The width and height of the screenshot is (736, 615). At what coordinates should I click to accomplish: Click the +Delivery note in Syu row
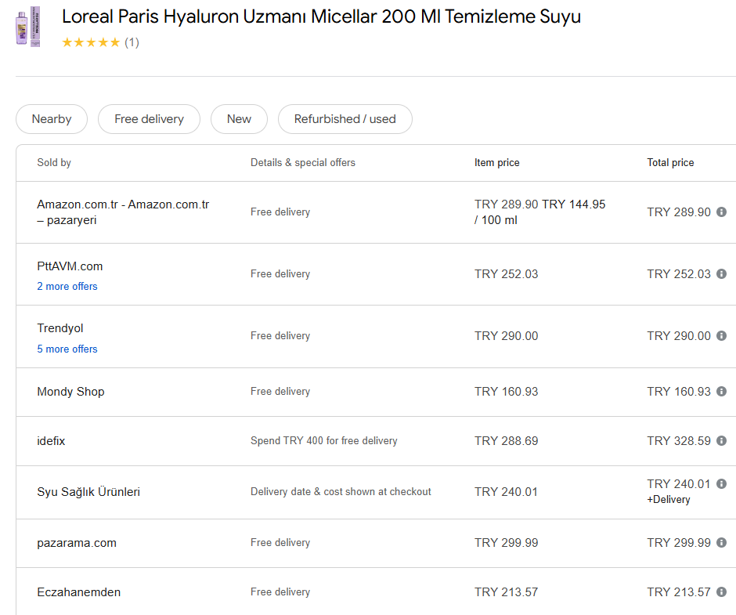(x=669, y=499)
